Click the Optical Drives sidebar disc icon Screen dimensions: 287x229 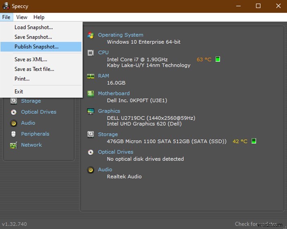[14, 112]
